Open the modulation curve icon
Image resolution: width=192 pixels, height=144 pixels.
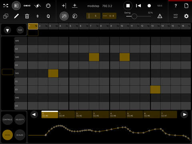(38, 6)
